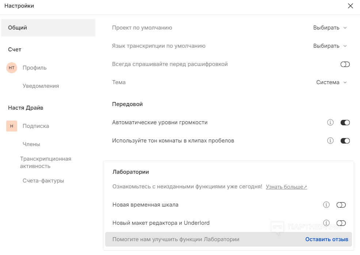This screenshot has width=360, height=255.
Task: Click the info icon beside Новый макет редактора
Action: [x=326, y=223]
